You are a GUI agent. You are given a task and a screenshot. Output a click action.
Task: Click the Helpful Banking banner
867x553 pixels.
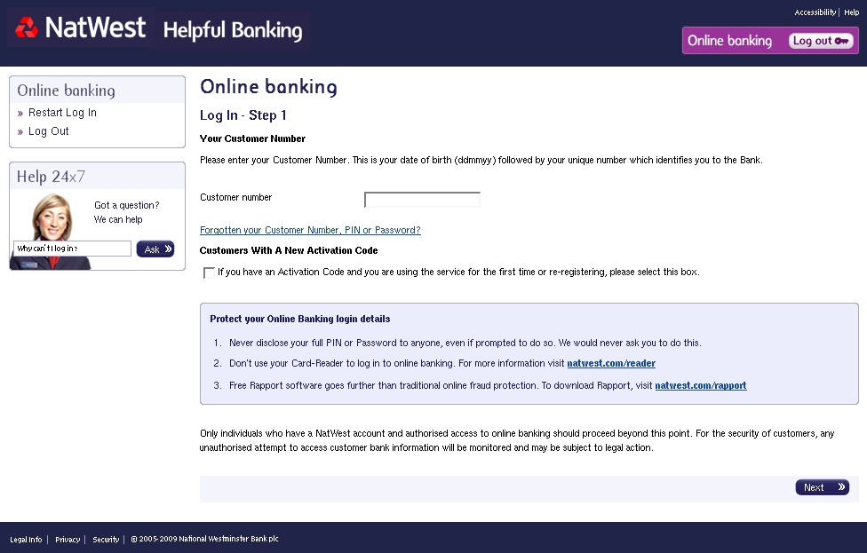coord(233,30)
